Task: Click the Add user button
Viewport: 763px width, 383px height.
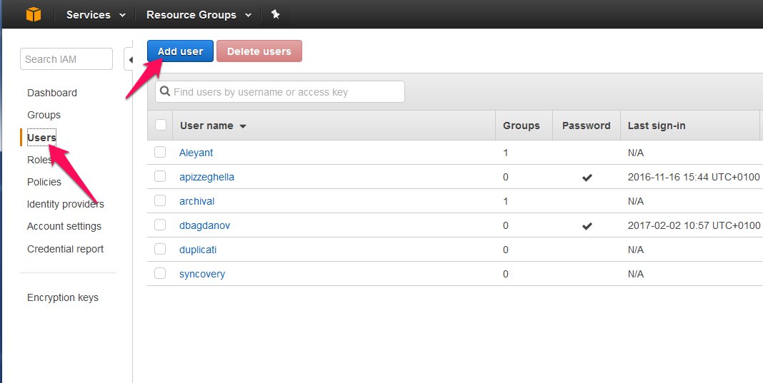Action: click(x=181, y=51)
